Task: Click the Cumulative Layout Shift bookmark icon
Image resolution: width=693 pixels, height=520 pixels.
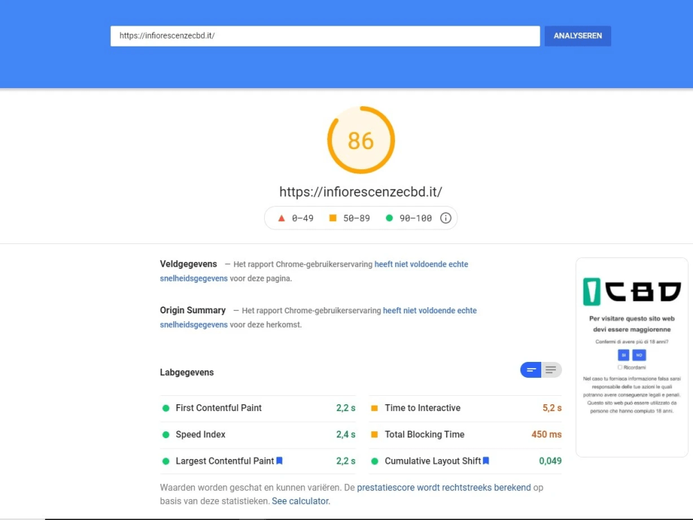Action: pos(486,461)
